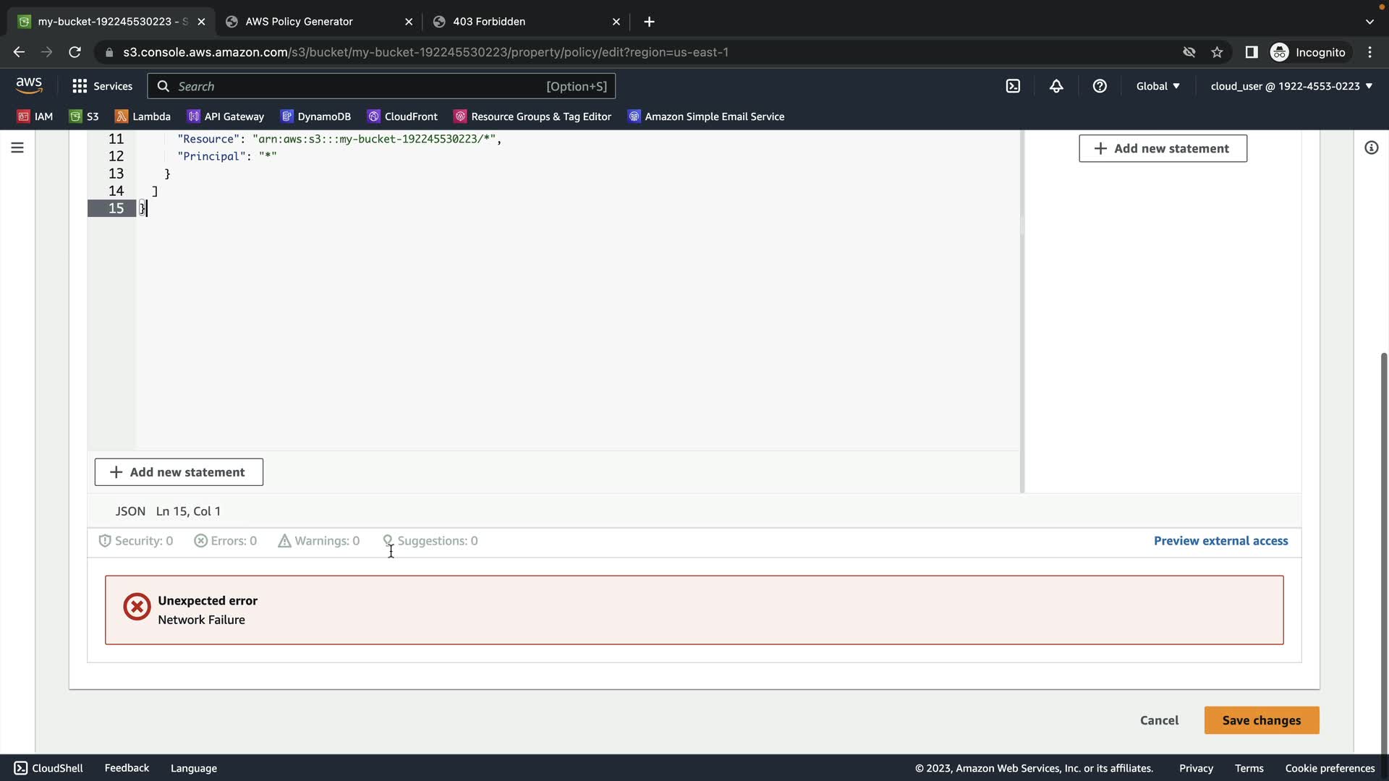Open Lambda bookmark shortcut
Screen dimensions: 1389x781
[143, 116]
